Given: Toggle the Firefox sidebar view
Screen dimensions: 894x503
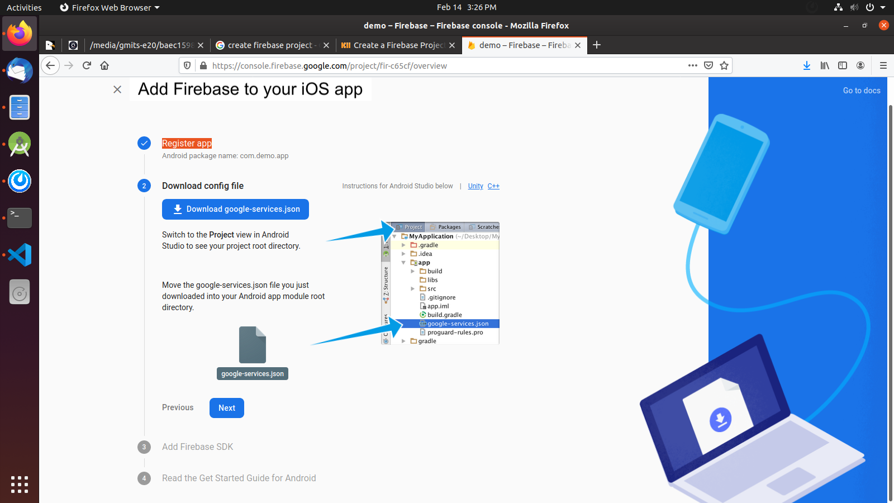Looking at the screenshot, I should 843,65.
